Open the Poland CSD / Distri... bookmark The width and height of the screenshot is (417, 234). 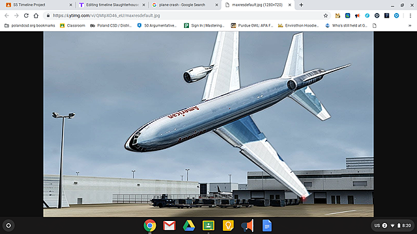[x=111, y=25]
